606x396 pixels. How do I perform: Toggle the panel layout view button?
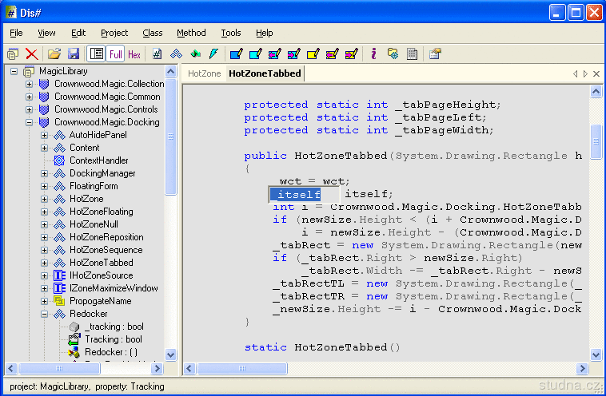tap(97, 54)
